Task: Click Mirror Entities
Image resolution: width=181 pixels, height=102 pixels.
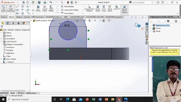Action: [x=68, y=7]
